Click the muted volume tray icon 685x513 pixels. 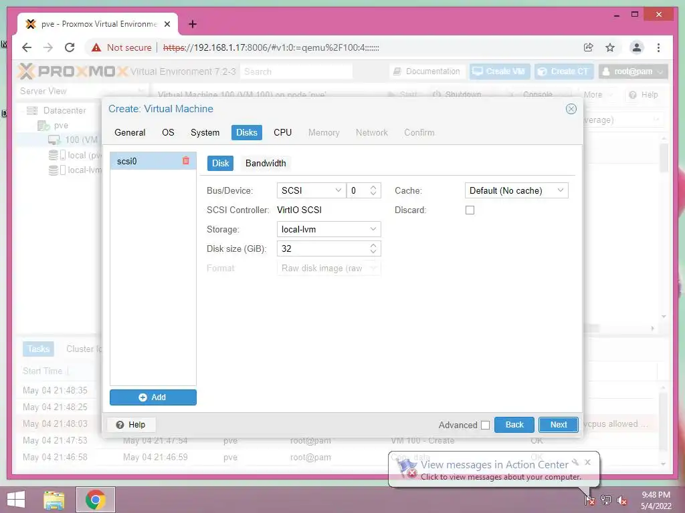pyautogui.click(x=621, y=500)
